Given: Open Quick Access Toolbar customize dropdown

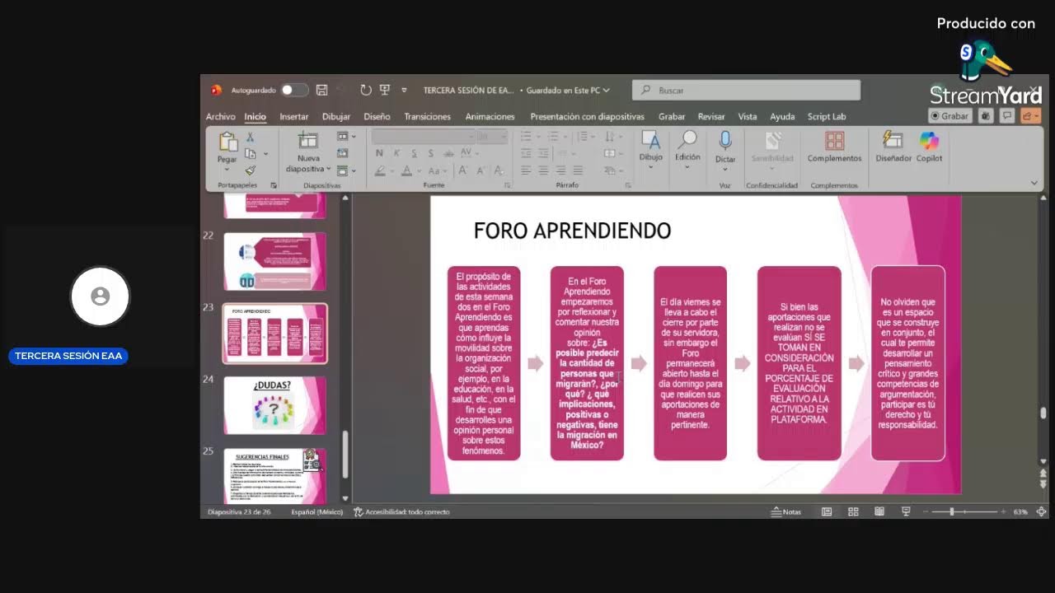Looking at the screenshot, I should (x=404, y=90).
